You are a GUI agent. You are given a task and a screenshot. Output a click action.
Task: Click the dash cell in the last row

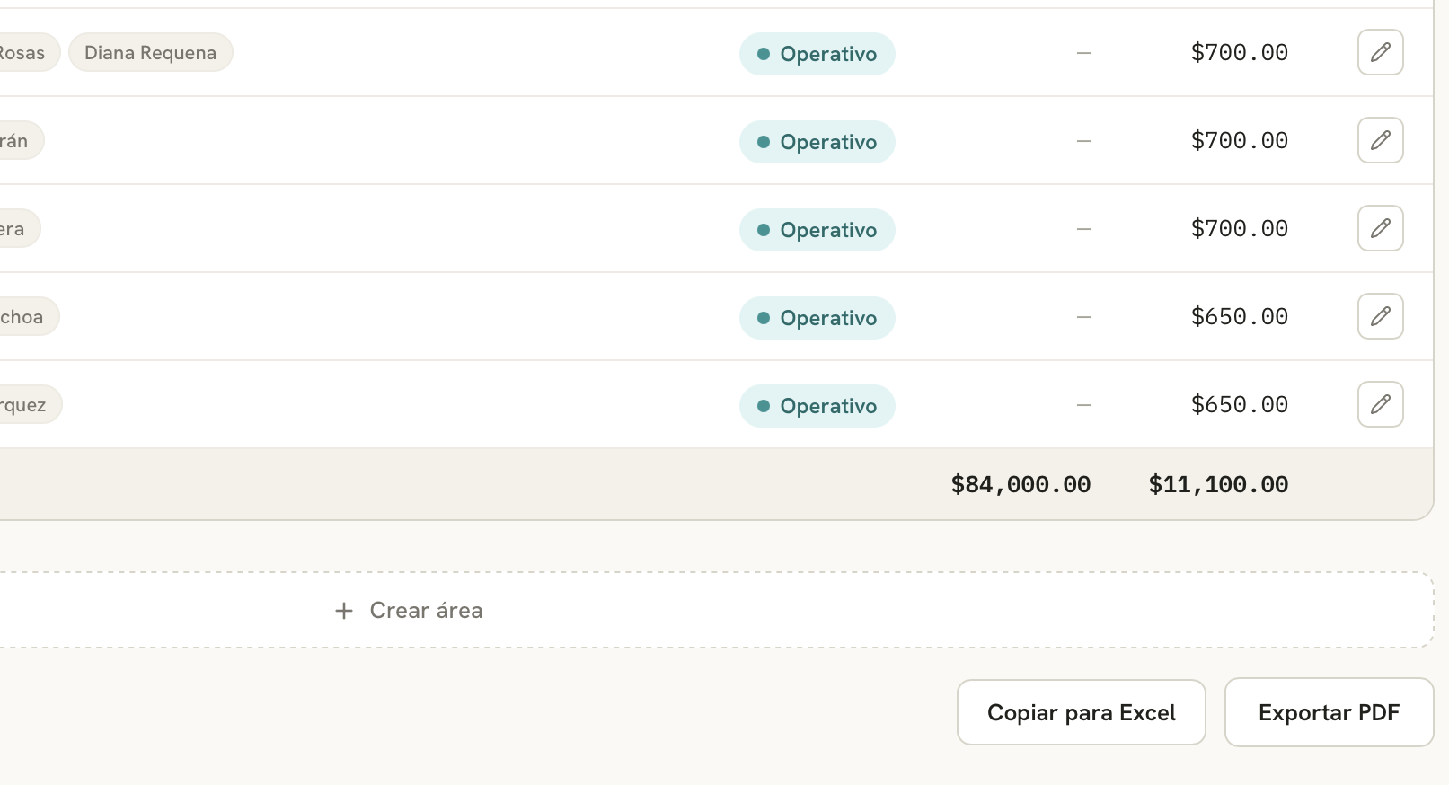click(1083, 405)
